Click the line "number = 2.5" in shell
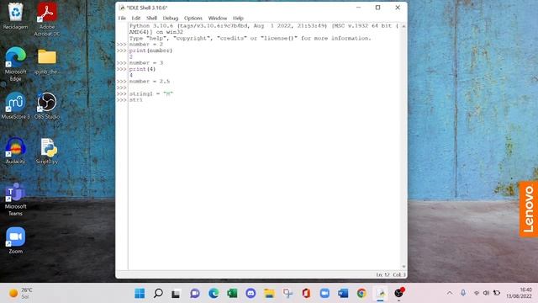The height and width of the screenshot is (303, 538). pos(150,82)
